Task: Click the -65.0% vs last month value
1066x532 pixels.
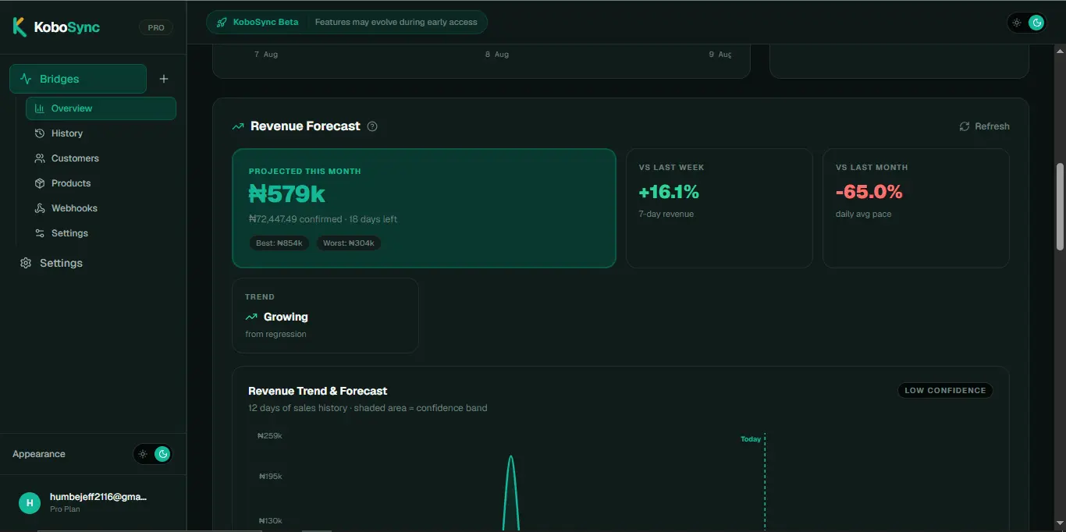Action: point(869,192)
